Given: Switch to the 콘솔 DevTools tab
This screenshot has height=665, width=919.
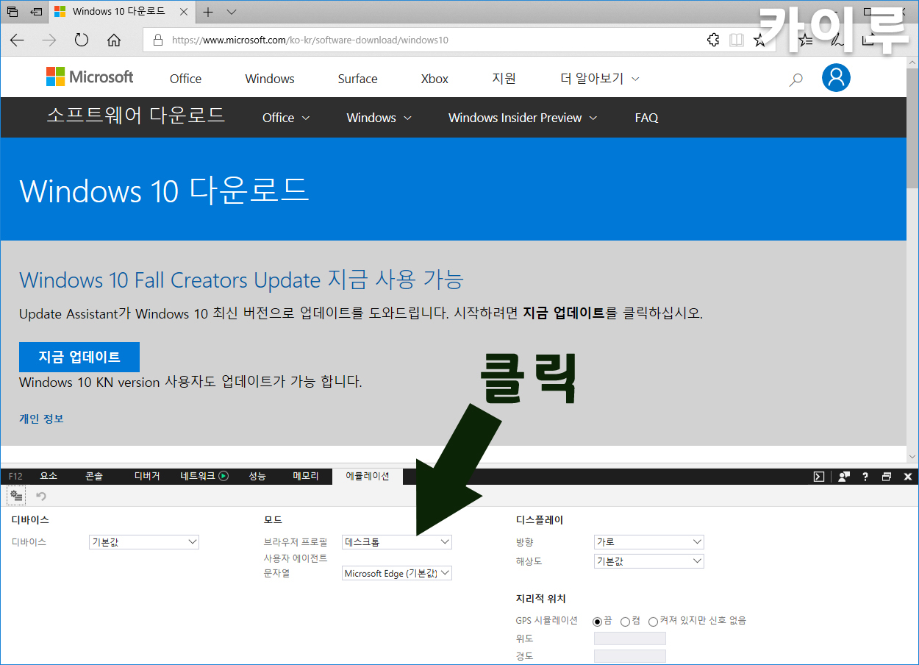Looking at the screenshot, I should point(94,476).
